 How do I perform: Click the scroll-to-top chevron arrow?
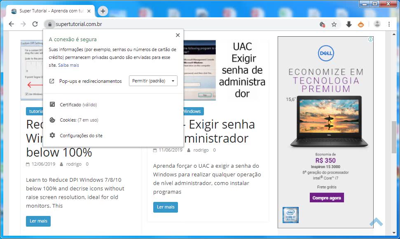coord(376,221)
